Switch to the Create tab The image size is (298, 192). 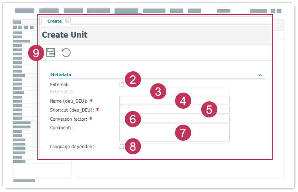(54, 21)
